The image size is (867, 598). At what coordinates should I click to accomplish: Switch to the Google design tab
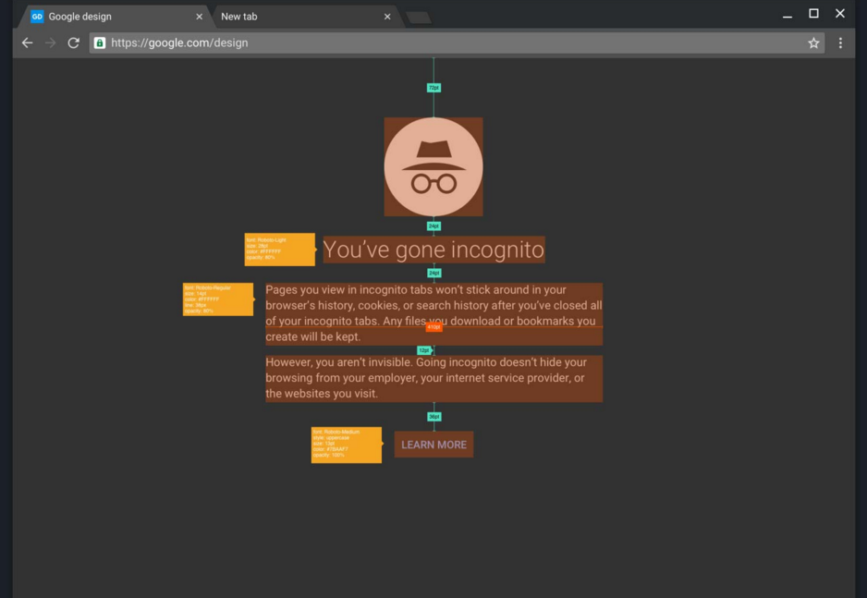click(x=115, y=17)
